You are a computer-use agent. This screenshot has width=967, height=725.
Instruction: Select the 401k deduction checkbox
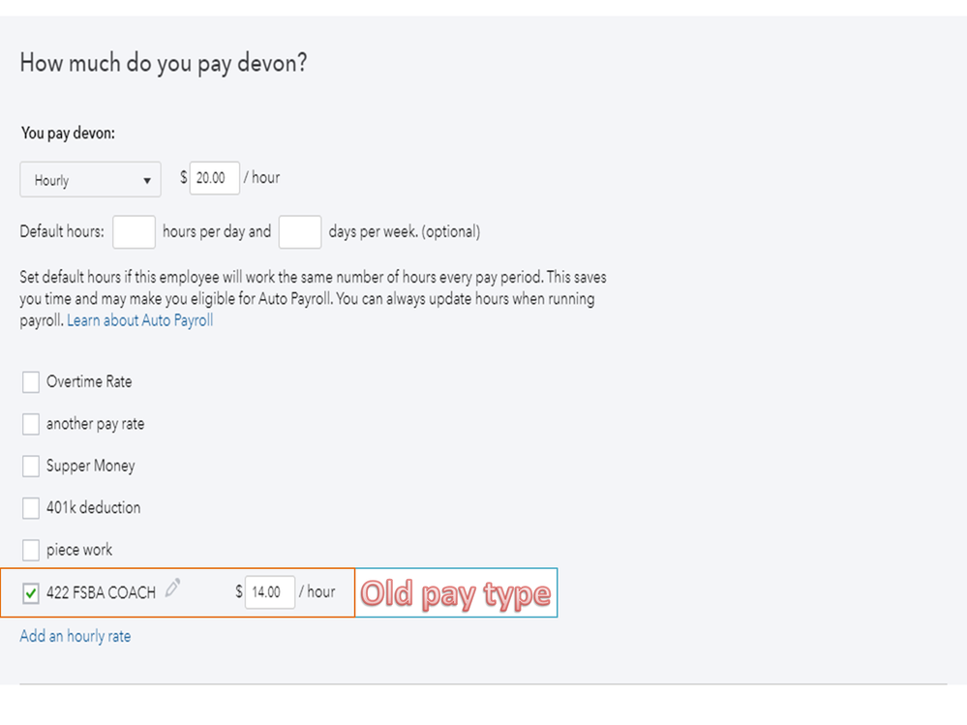click(31, 507)
